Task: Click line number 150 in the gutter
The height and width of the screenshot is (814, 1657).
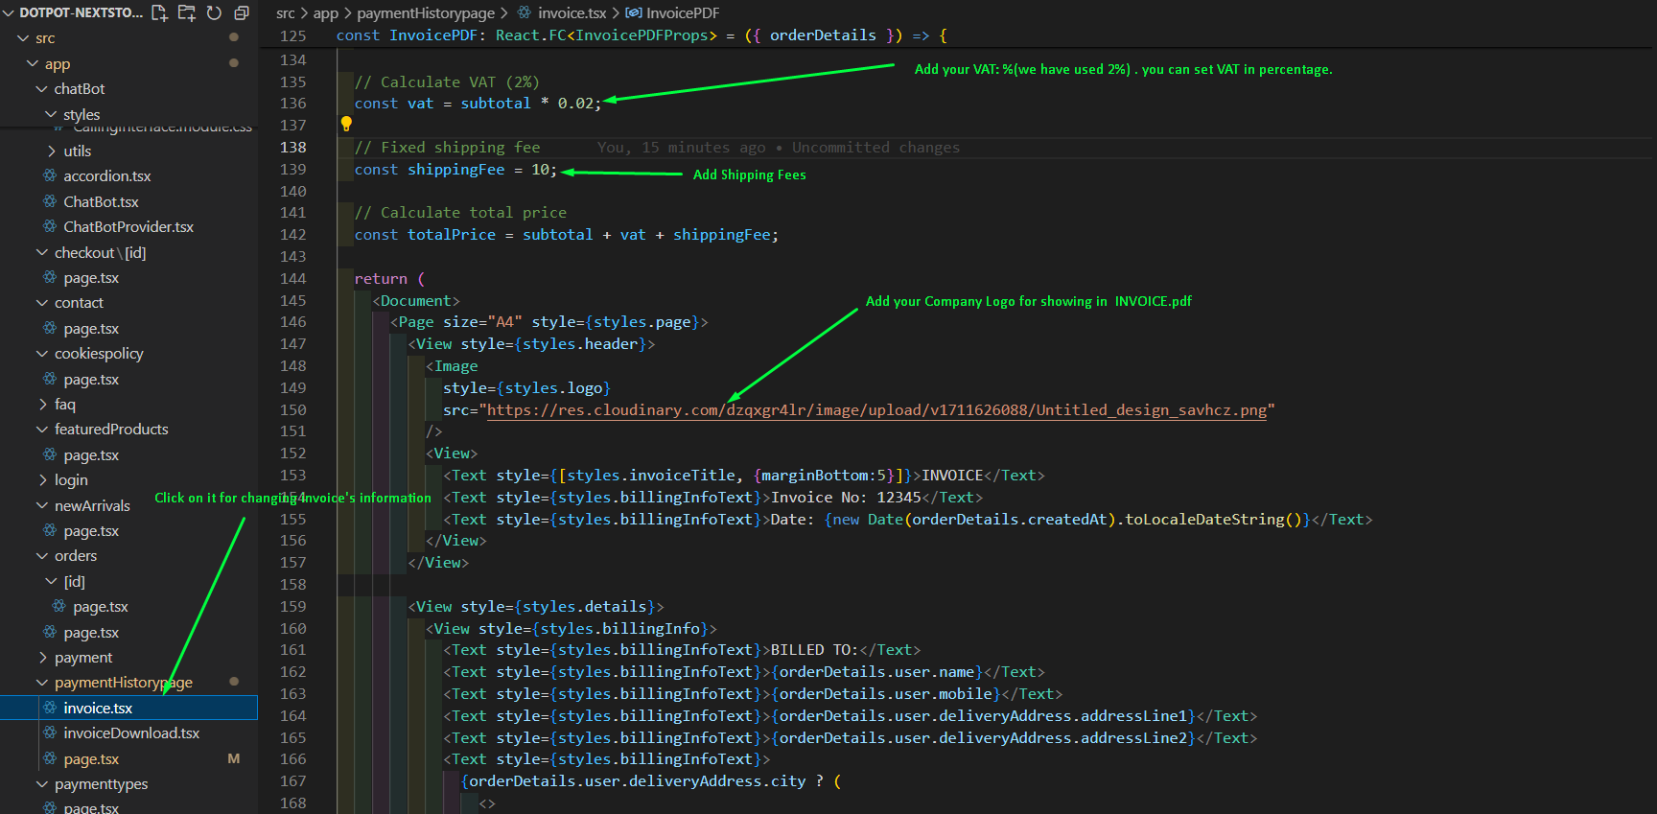Action: [293, 409]
